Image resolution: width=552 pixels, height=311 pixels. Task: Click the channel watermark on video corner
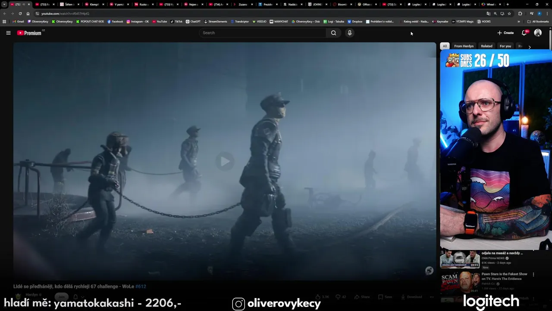429,270
